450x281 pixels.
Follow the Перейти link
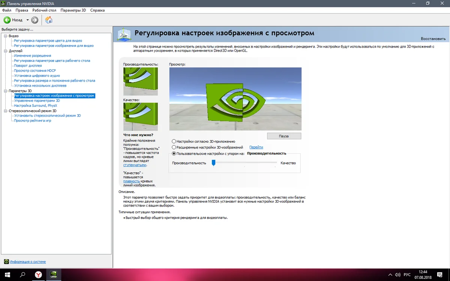click(x=256, y=147)
